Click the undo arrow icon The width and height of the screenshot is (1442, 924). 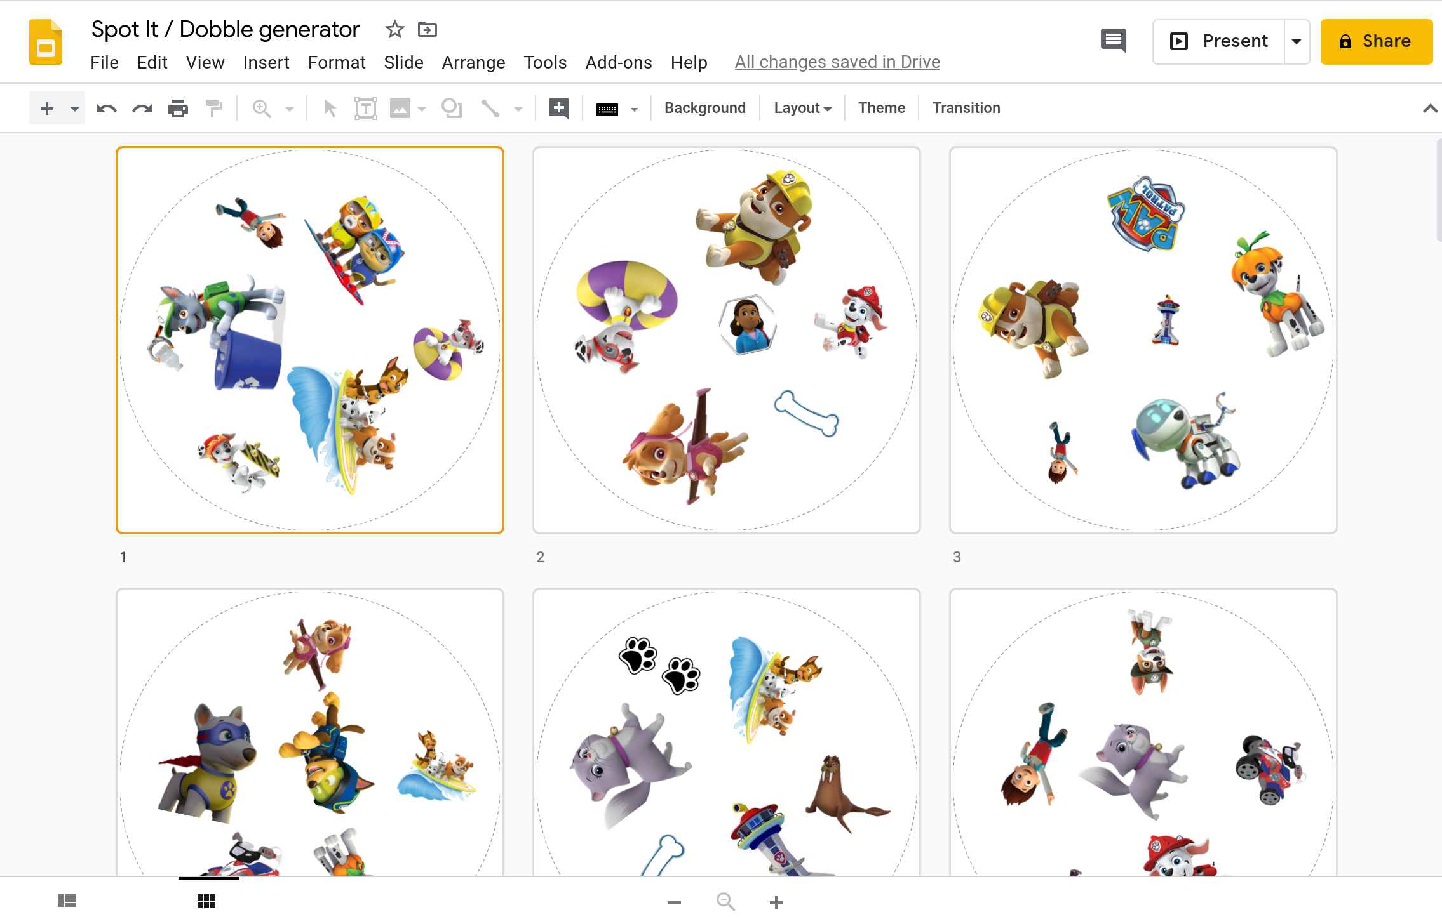106,109
